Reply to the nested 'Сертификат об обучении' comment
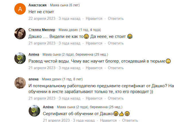Viewport: 189px width, 122px height. pyautogui.click(x=130, y=121)
